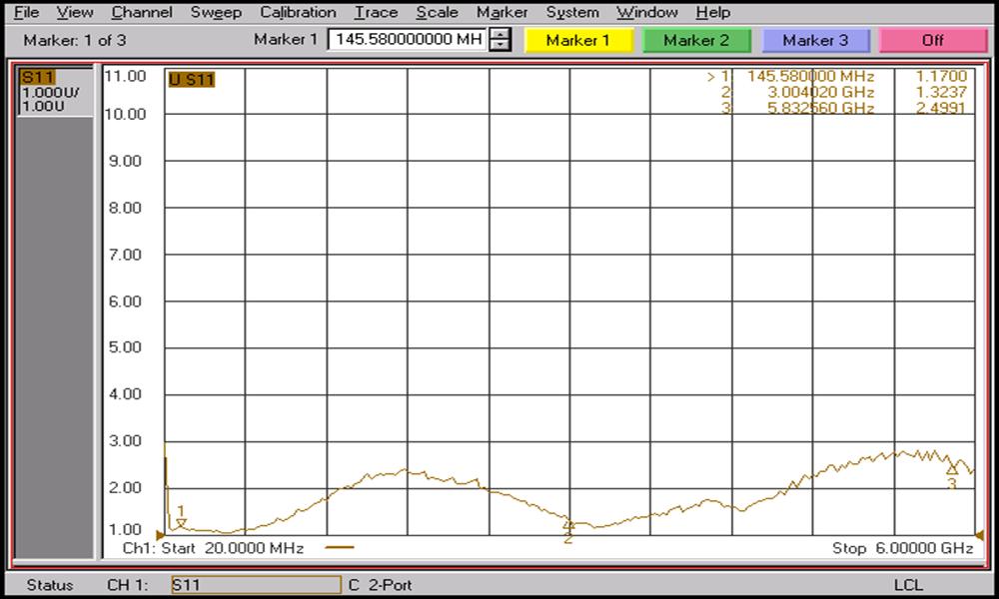Activate the blue Marker 3 button
999x599 pixels.
tap(815, 40)
